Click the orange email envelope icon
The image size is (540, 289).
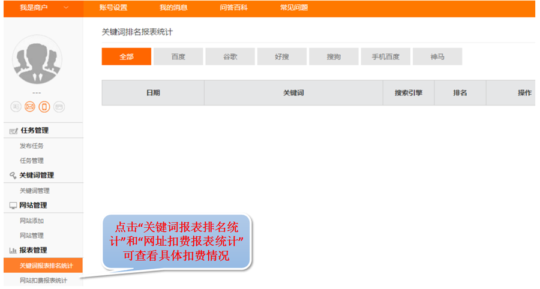(30, 107)
